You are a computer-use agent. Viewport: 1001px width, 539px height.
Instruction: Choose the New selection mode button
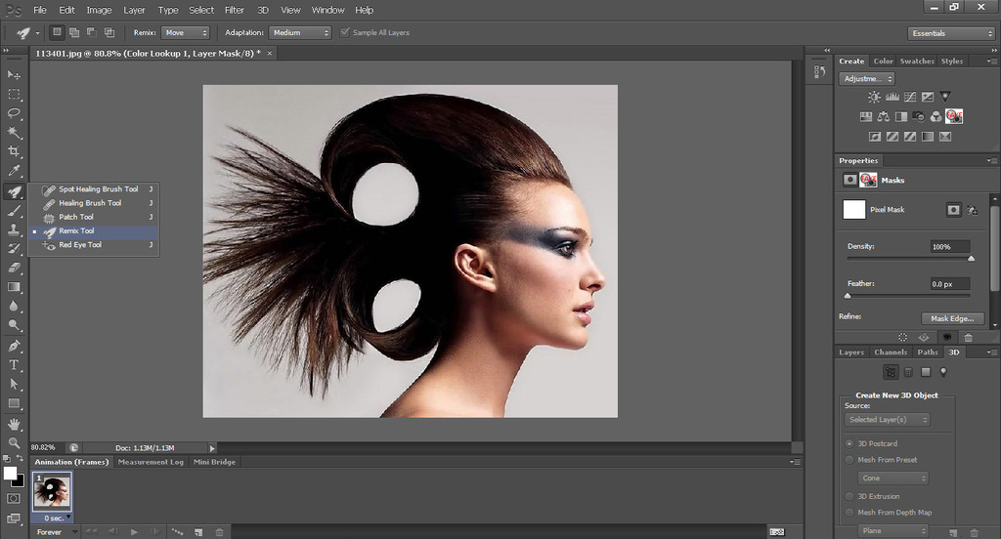(x=57, y=32)
